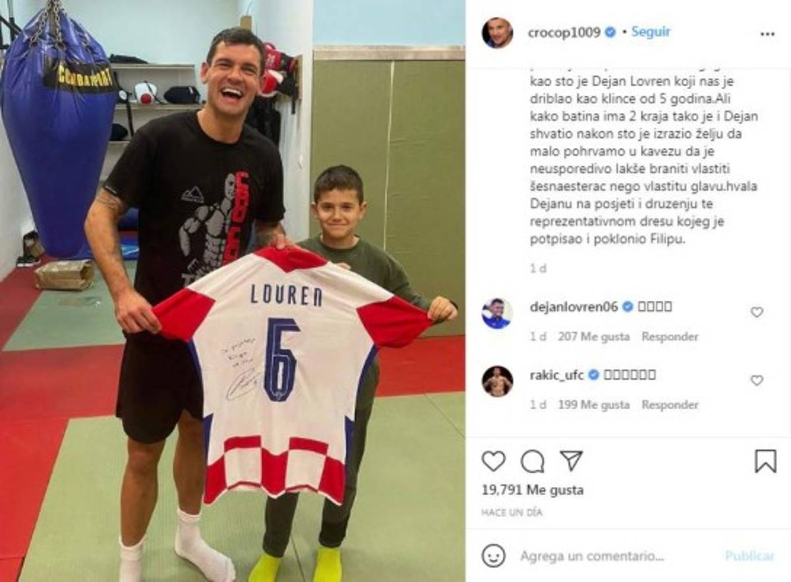Save the post with the bookmark icon
This screenshot has height=582, width=791.
tap(765, 461)
